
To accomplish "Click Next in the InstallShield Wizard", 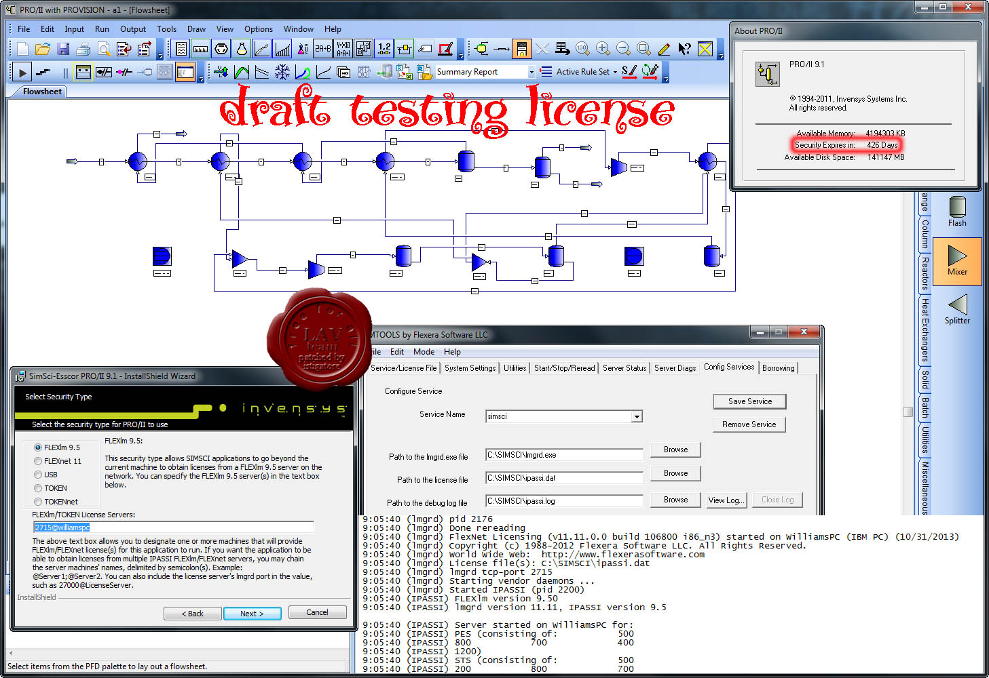I will pyautogui.click(x=252, y=614).
